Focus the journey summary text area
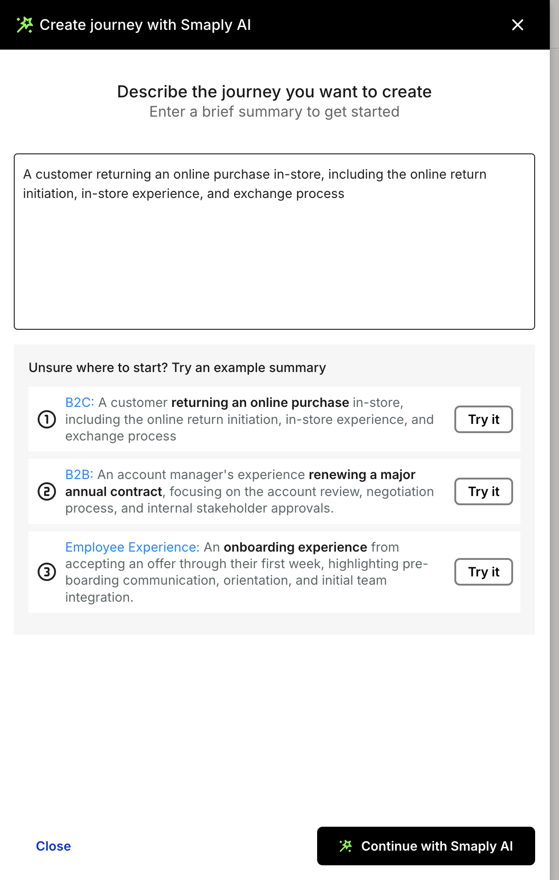Image resolution: width=559 pixels, height=880 pixels. click(274, 257)
